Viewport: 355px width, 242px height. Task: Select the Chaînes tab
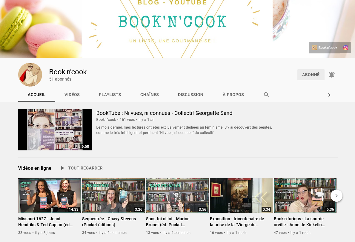[149, 95]
